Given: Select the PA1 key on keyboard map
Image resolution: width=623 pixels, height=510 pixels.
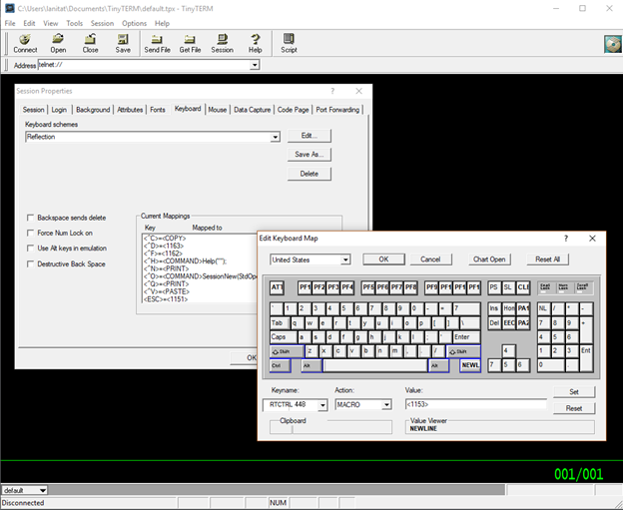Looking at the screenshot, I should [x=523, y=308].
